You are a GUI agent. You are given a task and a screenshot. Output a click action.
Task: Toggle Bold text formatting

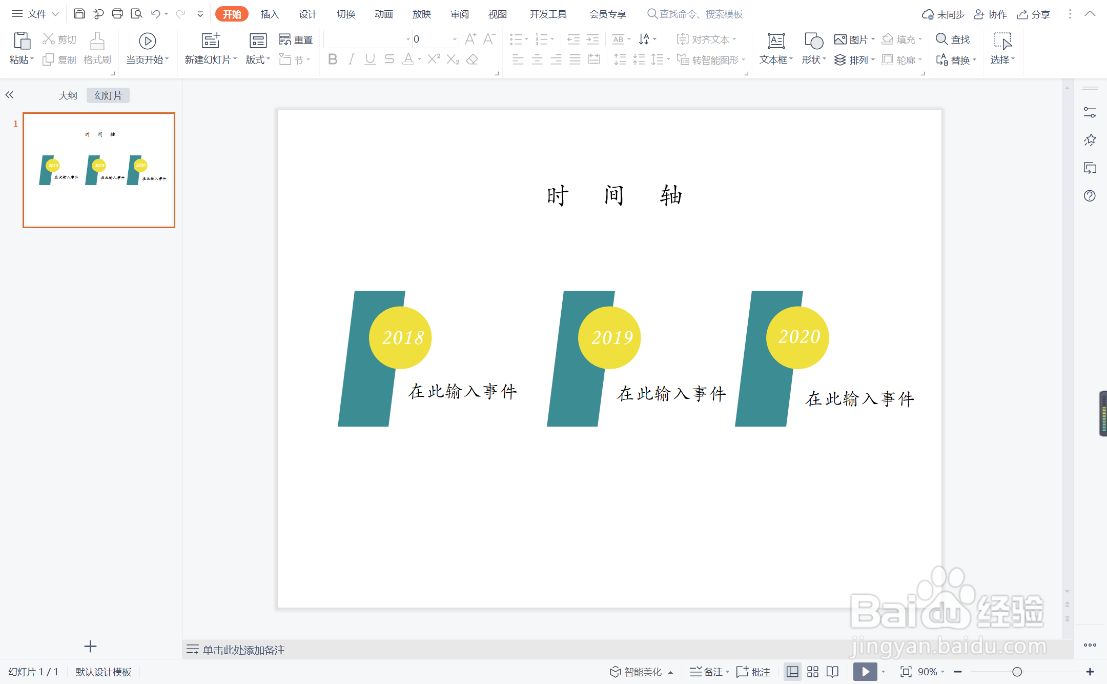333,59
